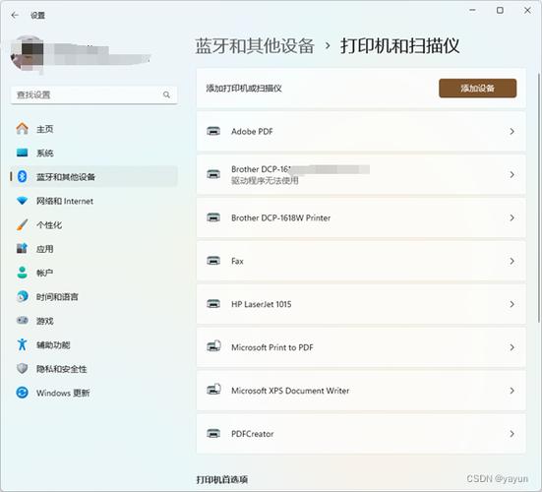Expand Microsoft XPS Document Writer chevron

pos(512,391)
